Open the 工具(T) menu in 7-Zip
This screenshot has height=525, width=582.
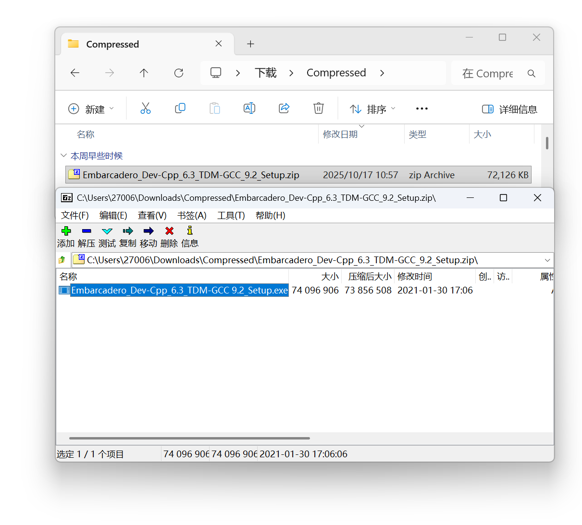coord(231,216)
